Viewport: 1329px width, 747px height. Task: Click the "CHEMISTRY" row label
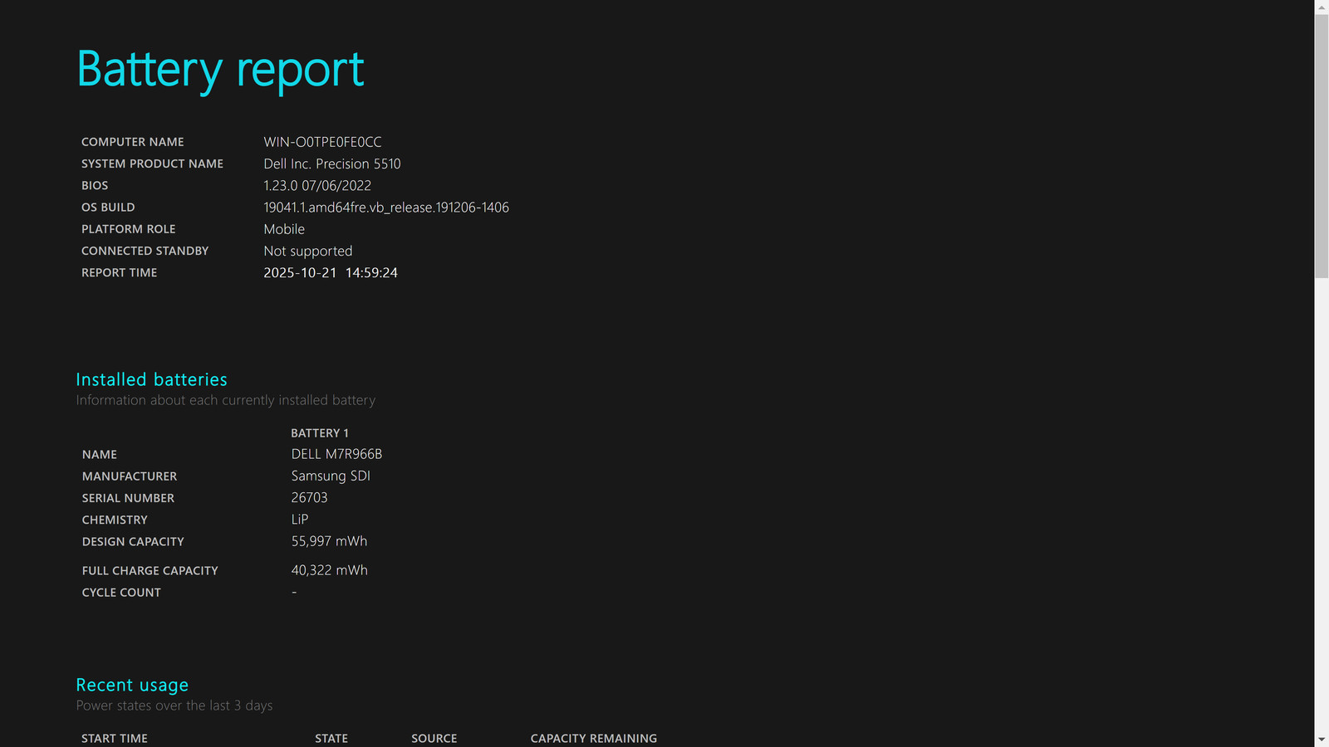pyautogui.click(x=115, y=520)
